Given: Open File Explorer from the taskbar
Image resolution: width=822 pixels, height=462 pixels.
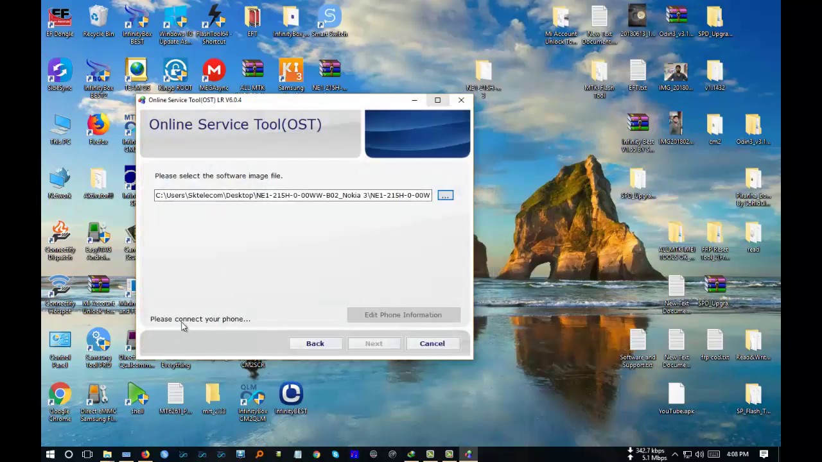Looking at the screenshot, I should 107,454.
